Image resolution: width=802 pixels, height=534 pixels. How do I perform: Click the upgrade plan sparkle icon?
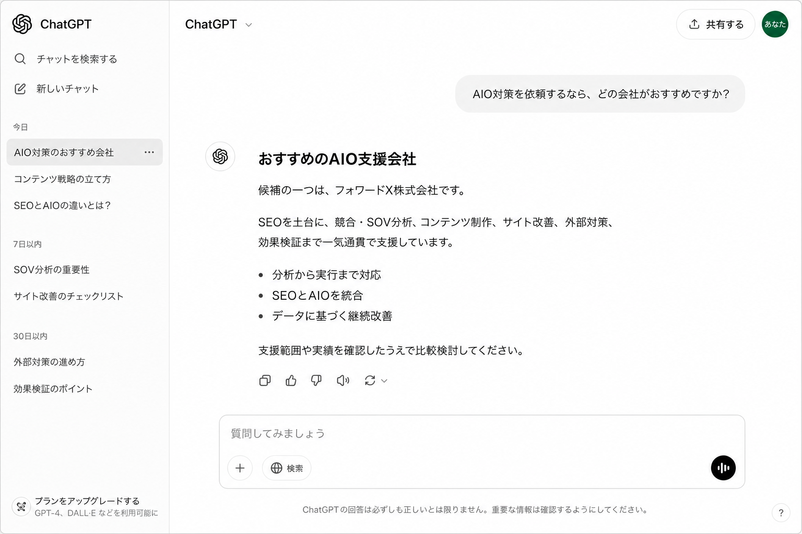21,506
